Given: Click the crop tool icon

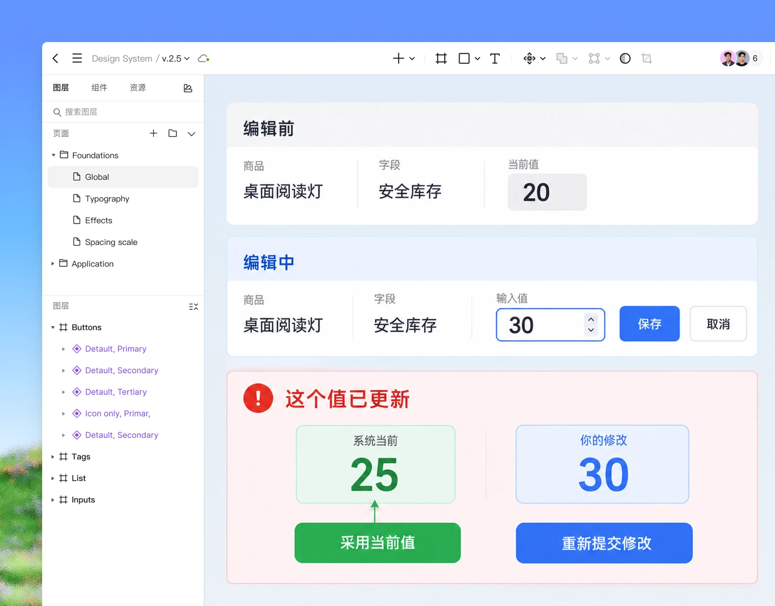Looking at the screenshot, I should (x=647, y=59).
